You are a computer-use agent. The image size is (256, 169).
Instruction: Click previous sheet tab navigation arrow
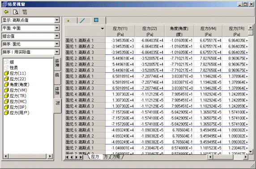point(72,157)
